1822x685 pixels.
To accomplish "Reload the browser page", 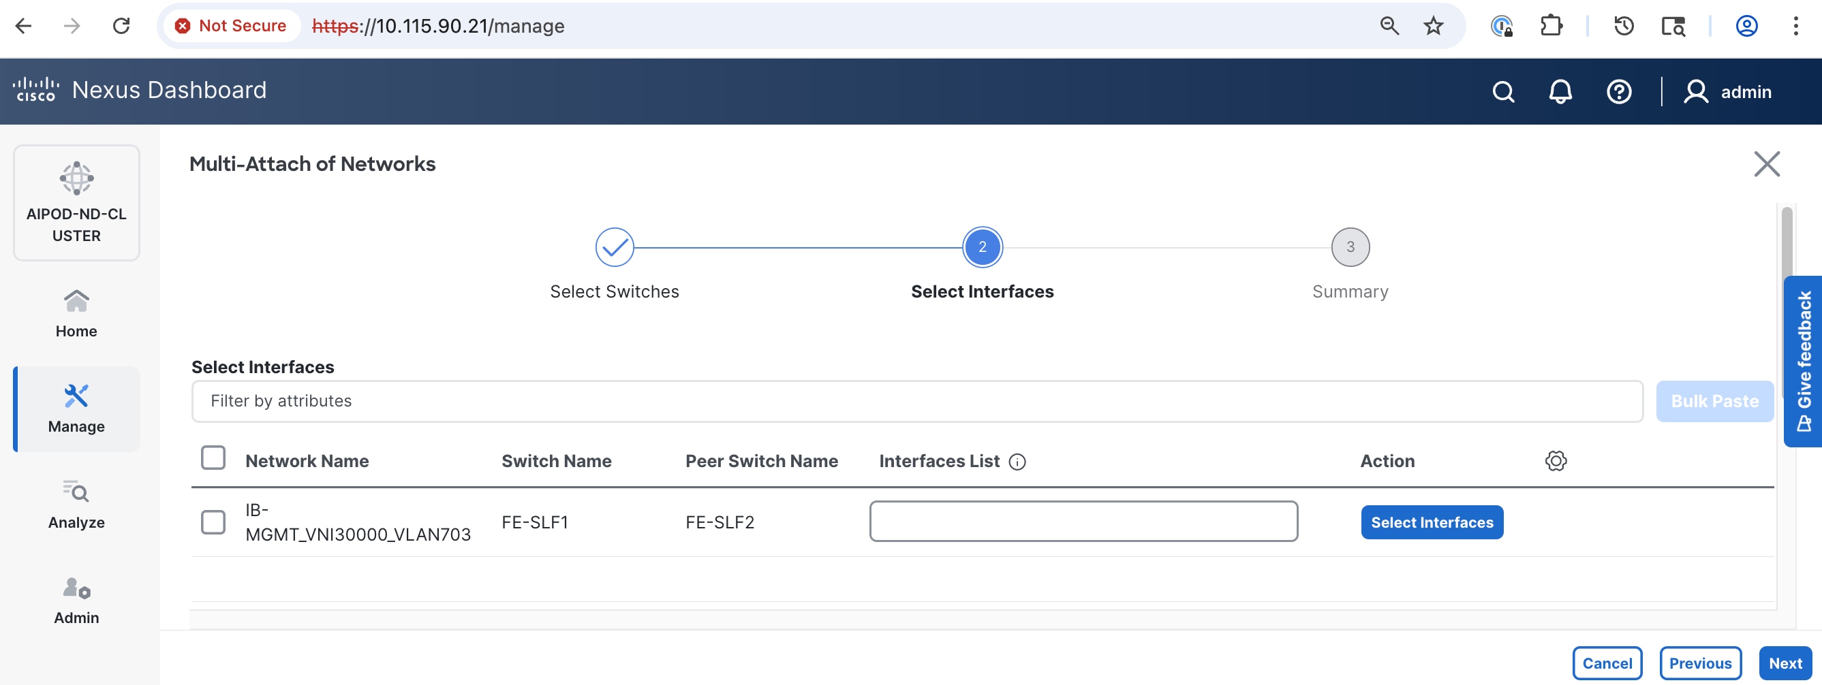I will 122,26.
